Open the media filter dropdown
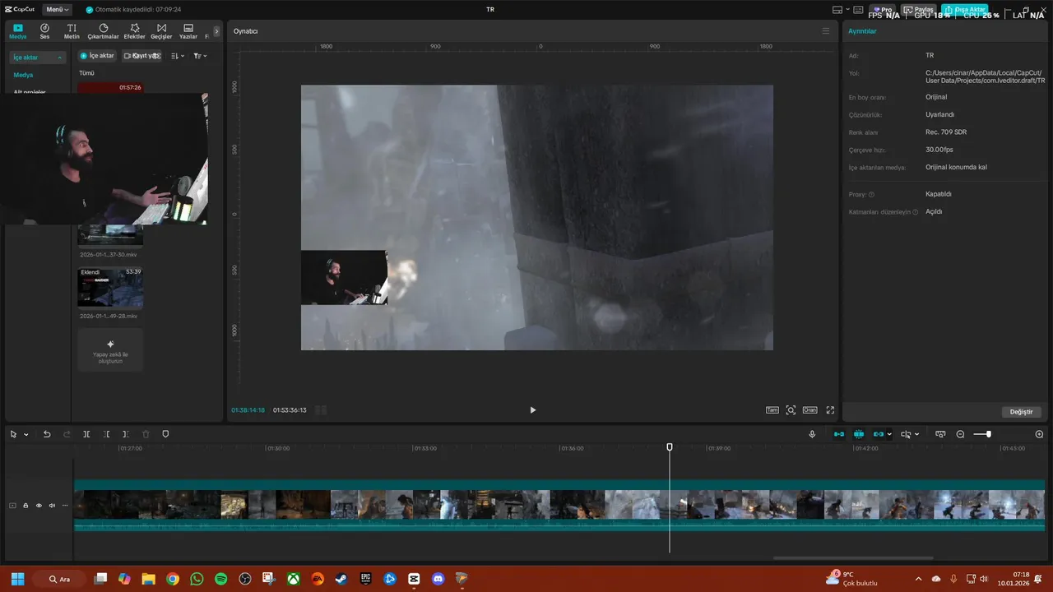 (x=200, y=56)
